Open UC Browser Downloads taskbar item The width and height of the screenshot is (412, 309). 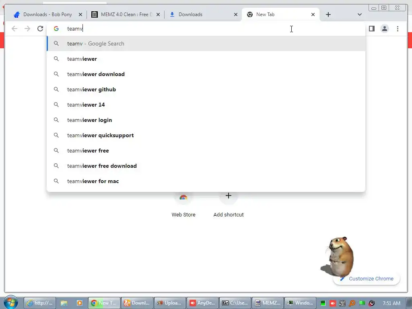137,303
